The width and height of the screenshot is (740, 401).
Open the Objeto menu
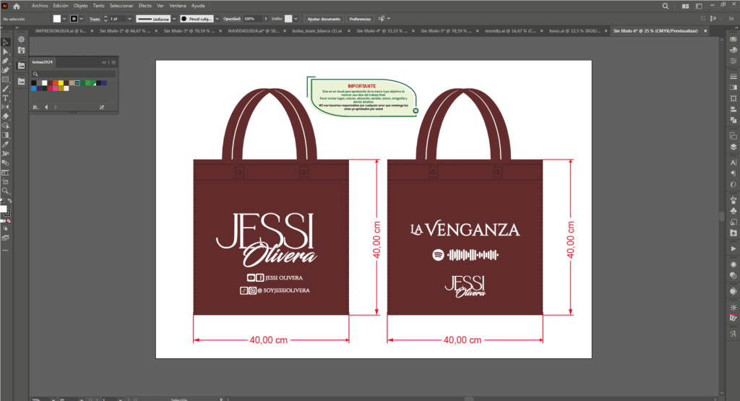click(81, 6)
